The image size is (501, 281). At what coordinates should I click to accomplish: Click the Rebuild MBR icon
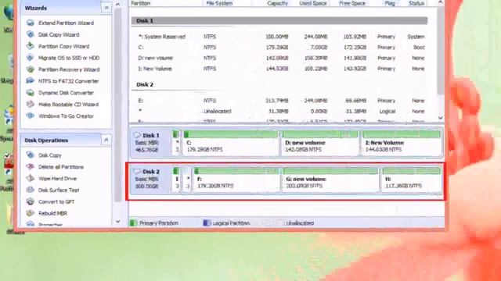[31, 213]
